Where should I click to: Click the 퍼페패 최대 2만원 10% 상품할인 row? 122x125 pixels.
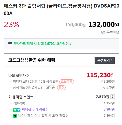[x=62, y=82]
